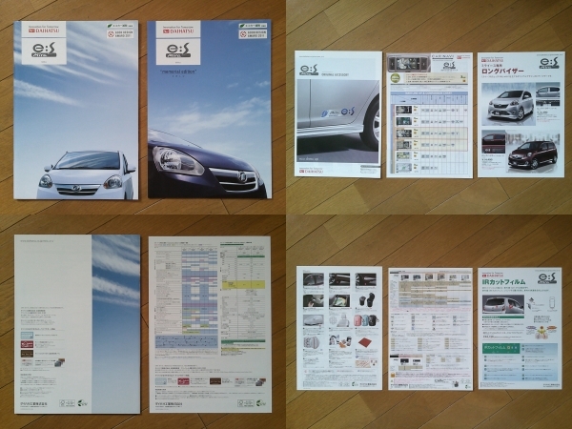Open the Car Navi comparison leaflet
The image size is (572, 429).
click(x=429, y=115)
